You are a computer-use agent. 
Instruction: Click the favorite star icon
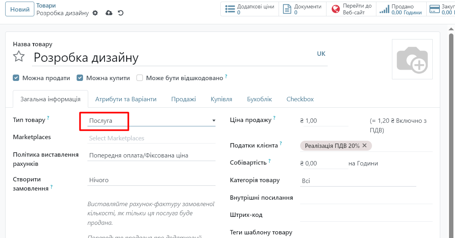pyautogui.click(x=19, y=57)
